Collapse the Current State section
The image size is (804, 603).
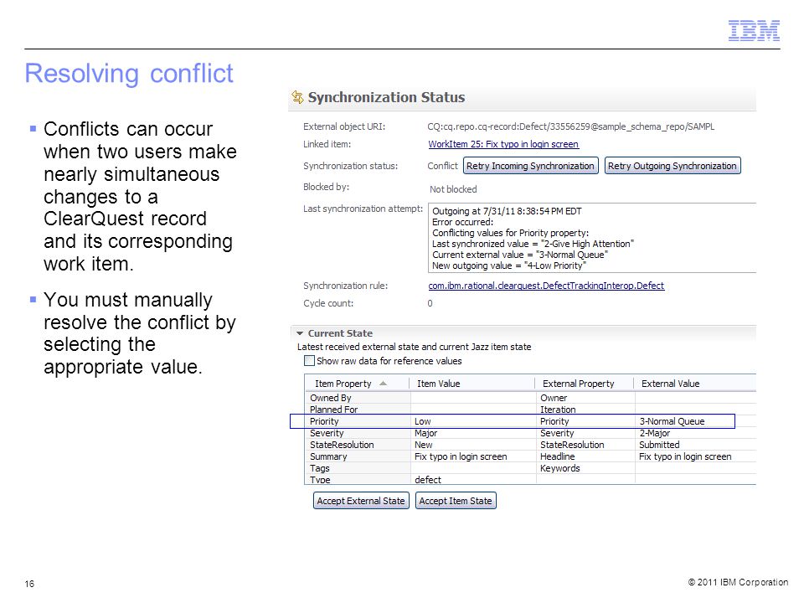[300, 333]
